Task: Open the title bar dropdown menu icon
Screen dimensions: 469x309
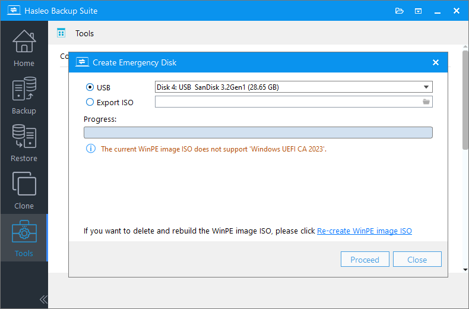Action: [418, 11]
